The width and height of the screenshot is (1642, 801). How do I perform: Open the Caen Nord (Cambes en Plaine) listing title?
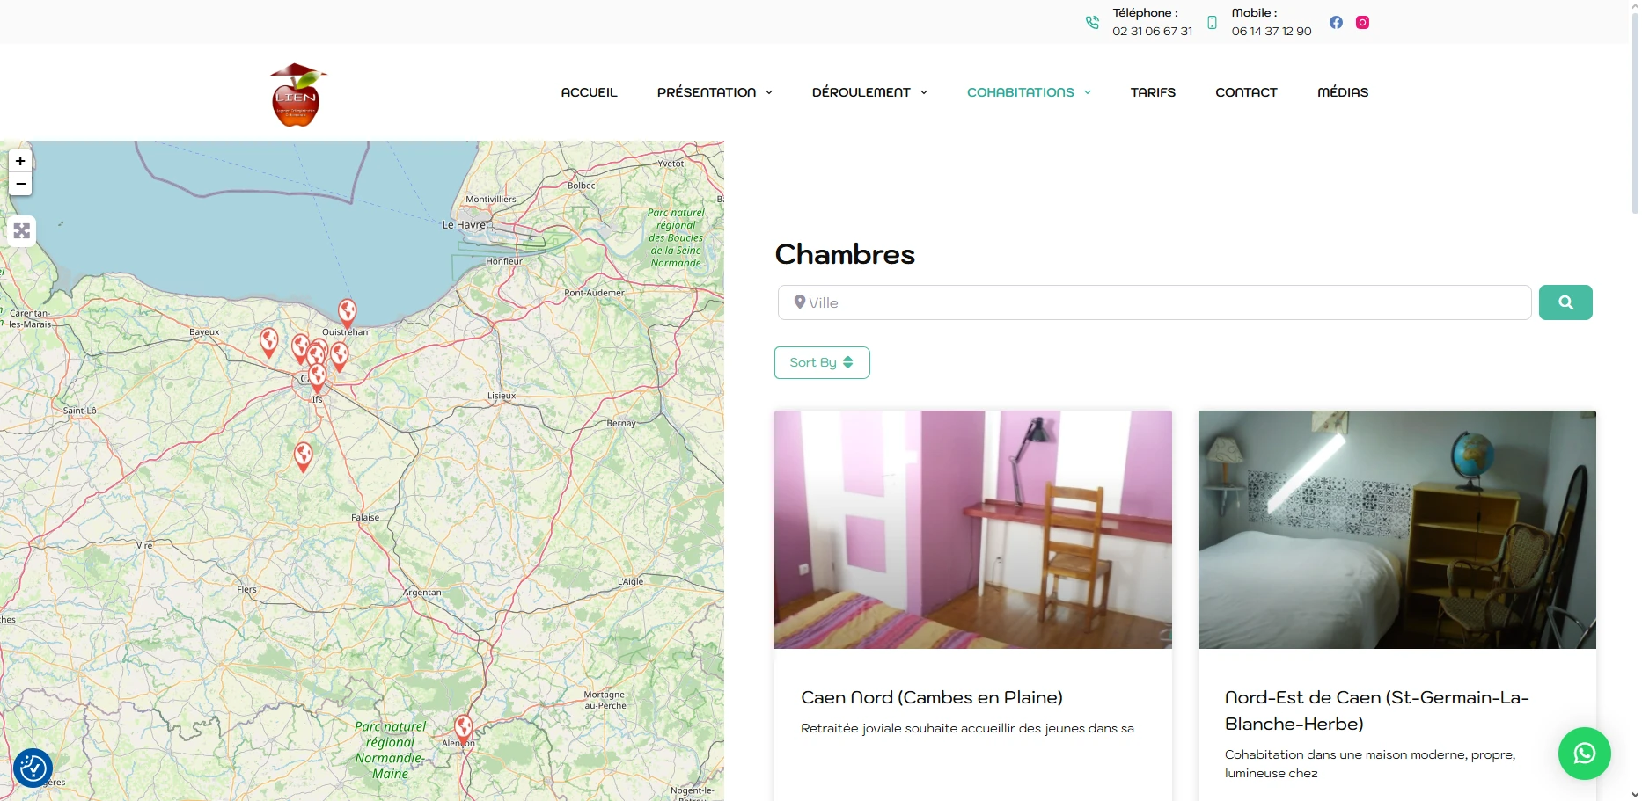click(x=931, y=697)
